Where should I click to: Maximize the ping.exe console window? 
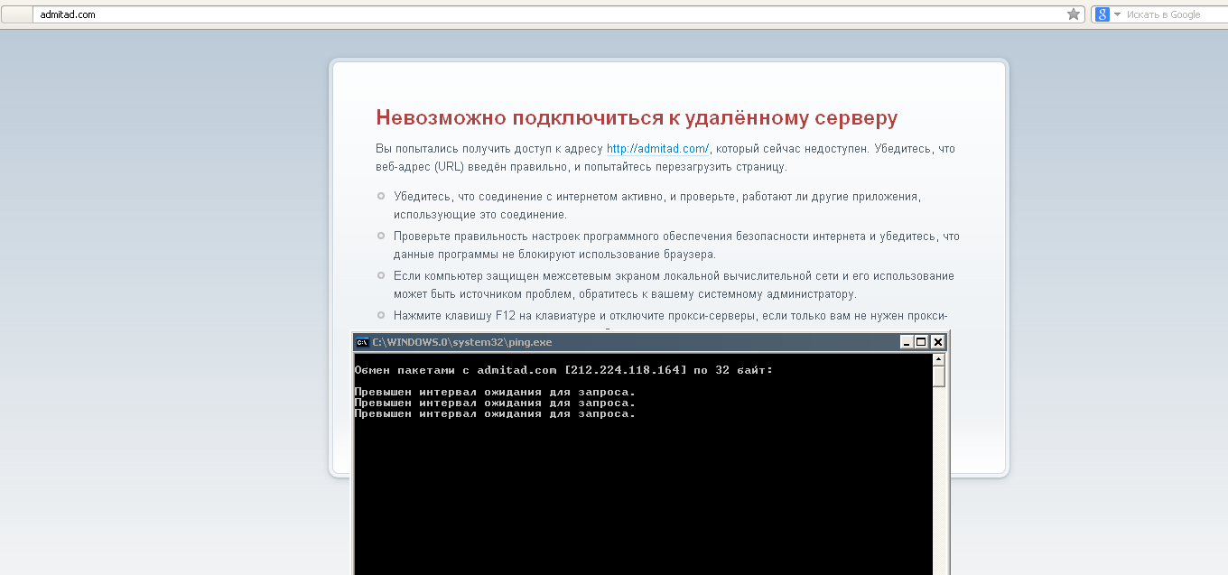[922, 342]
